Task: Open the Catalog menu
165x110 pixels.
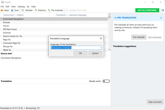Action: tap(21, 7)
